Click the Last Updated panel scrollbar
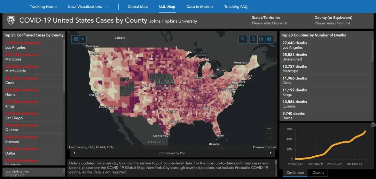Screen dimensions: 376x179 point(64,171)
